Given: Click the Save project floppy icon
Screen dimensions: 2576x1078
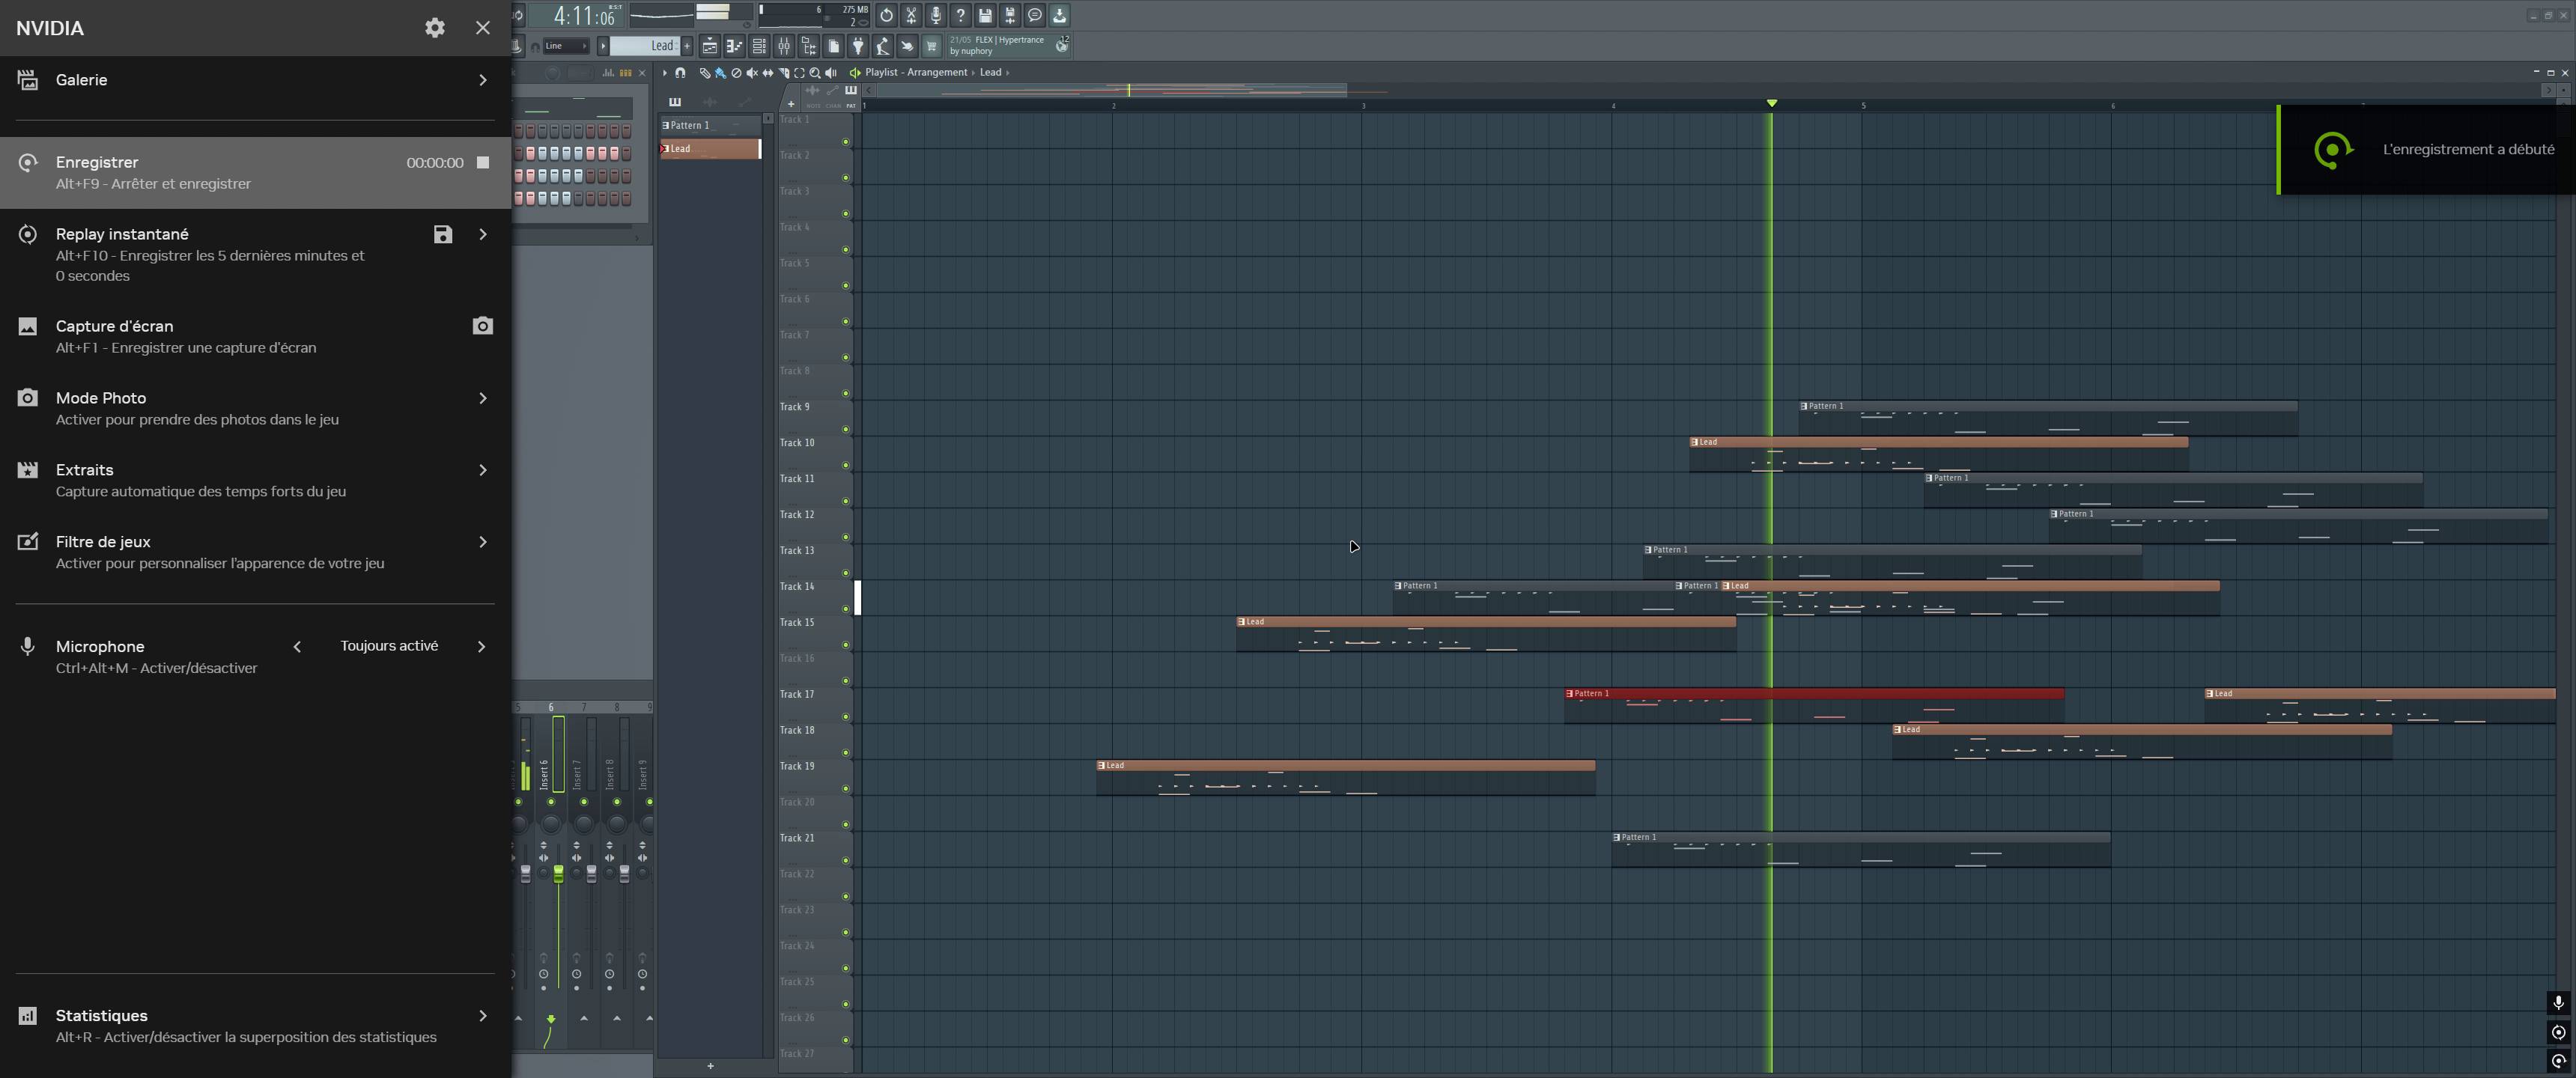Looking at the screenshot, I should pos(985,15).
